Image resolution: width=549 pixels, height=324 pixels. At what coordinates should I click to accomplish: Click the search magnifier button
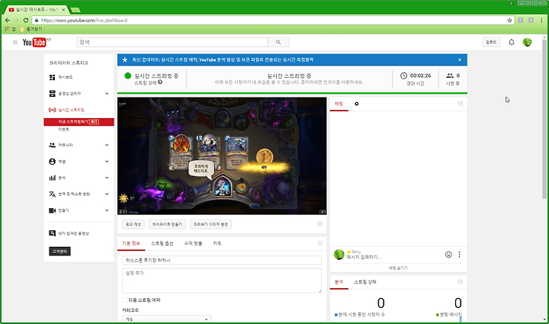click(278, 43)
